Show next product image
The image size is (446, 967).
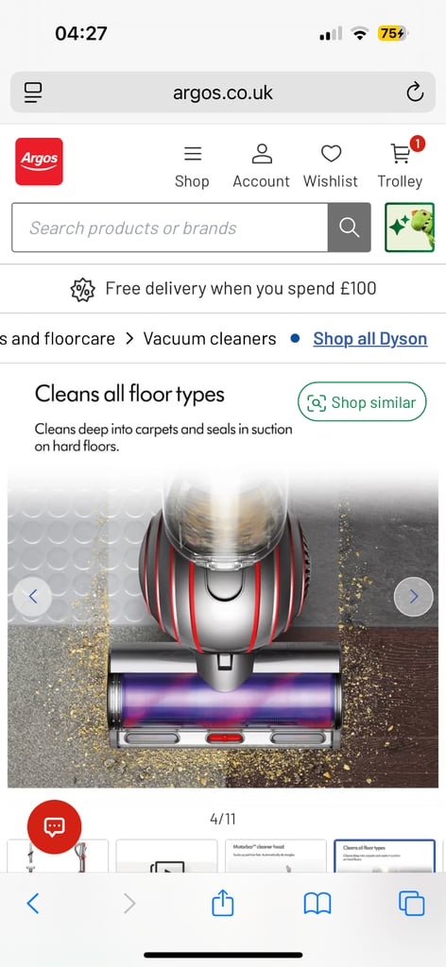click(413, 597)
